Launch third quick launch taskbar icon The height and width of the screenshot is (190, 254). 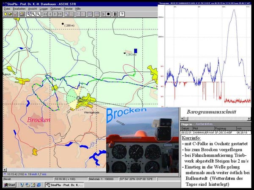click(x=33, y=185)
